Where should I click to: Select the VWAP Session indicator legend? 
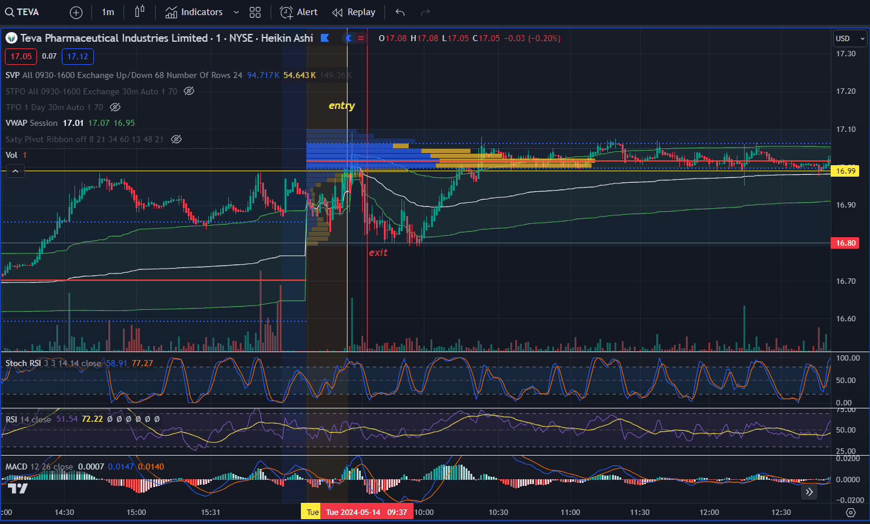tap(31, 123)
